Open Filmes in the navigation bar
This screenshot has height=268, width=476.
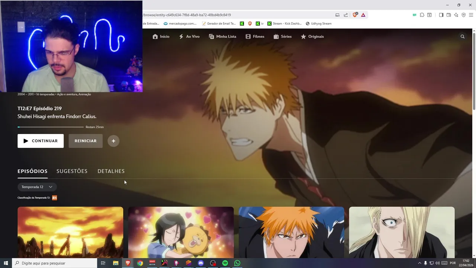coord(255,36)
